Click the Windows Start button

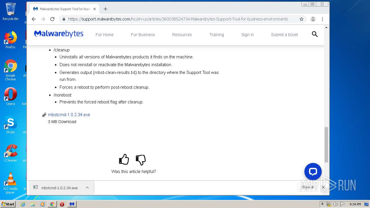click(8, 204)
